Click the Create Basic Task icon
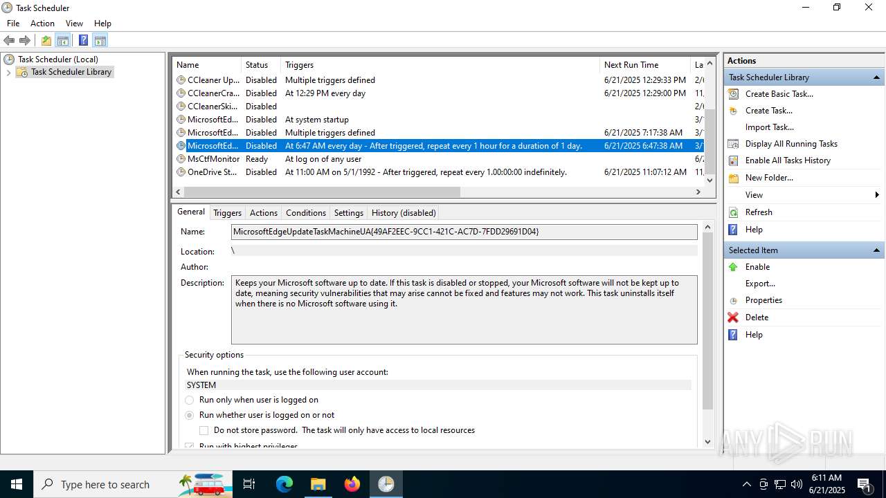The image size is (886, 498). point(733,94)
